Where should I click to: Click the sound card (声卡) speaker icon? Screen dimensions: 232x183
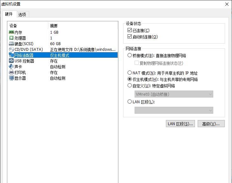tap(11, 66)
